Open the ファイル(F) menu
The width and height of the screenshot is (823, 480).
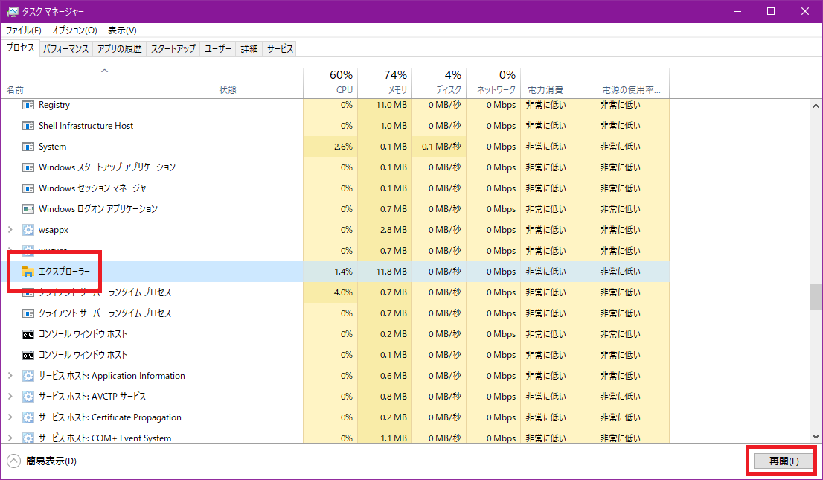pos(24,31)
